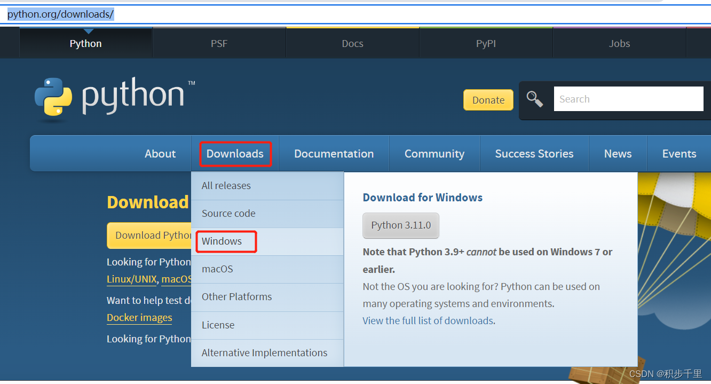Go to the Jobs top tab
This screenshot has height=384, width=711.
pyautogui.click(x=619, y=43)
